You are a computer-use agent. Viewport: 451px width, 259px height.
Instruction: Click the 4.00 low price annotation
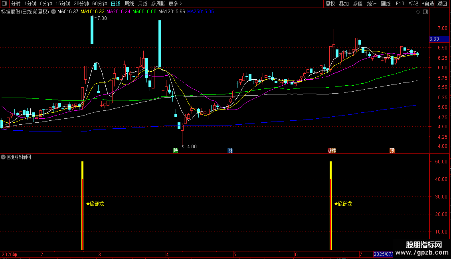pos(192,147)
